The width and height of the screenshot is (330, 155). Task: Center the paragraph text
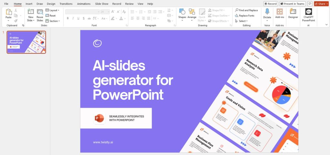tap(138, 18)
